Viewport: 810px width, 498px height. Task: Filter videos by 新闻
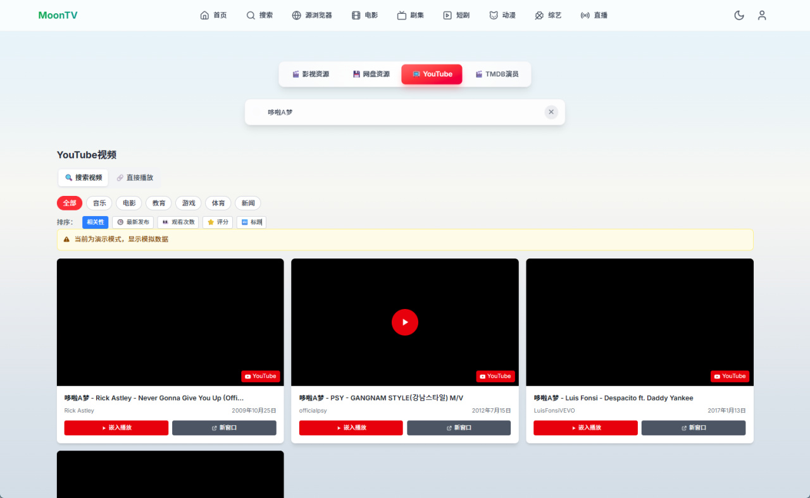[x=248, y=203]
